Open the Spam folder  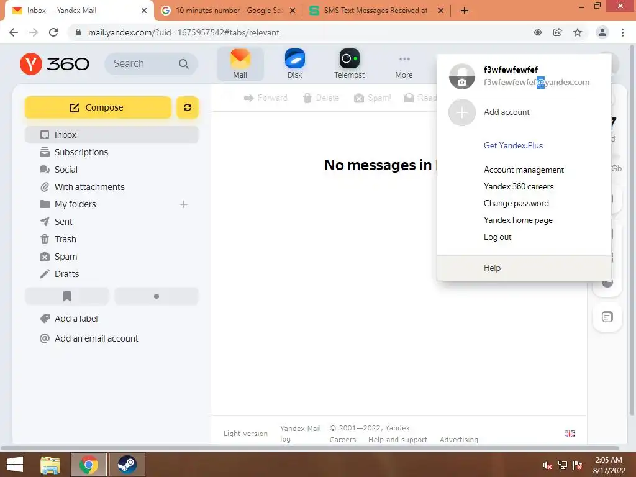pyautogui.click(x=65, y=257)
